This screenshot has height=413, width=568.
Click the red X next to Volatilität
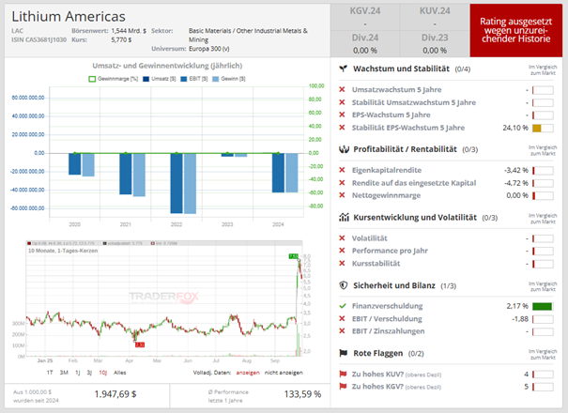coord(342,238)
